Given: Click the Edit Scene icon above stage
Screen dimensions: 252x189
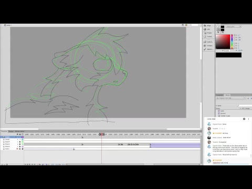Looking at the screenshot, I should [183, 25].
